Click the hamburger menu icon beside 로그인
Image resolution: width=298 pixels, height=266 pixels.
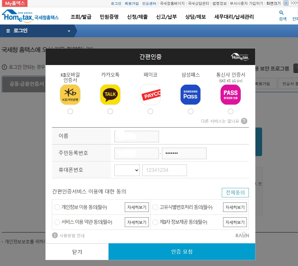(x=8, y=31)
